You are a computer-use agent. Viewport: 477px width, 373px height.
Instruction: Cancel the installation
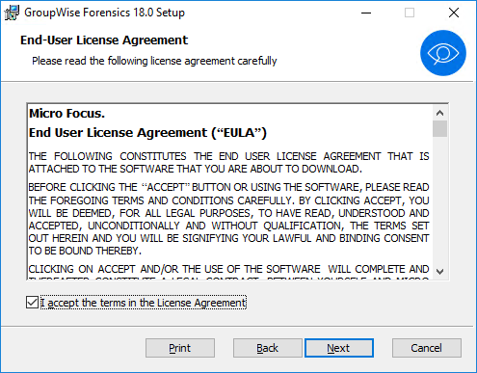[427, 348]
